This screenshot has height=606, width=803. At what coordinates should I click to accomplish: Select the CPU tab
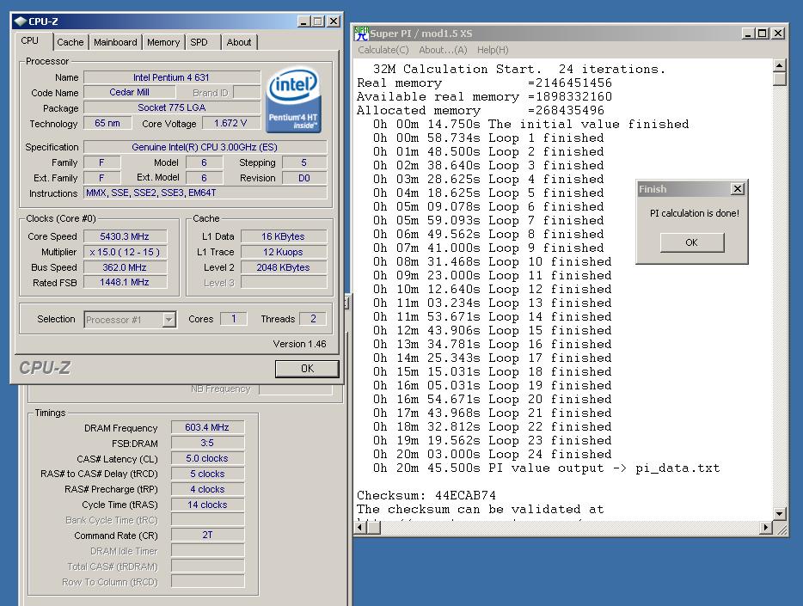tap(30, 40)
